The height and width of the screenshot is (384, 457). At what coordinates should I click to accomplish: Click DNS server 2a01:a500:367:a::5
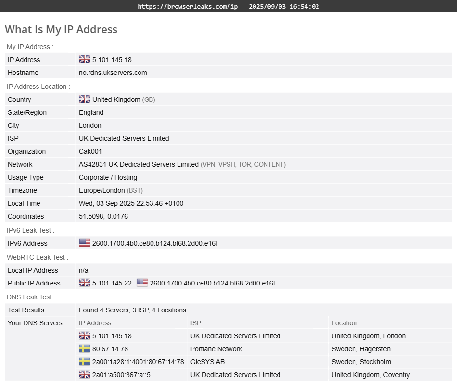pyautogui.click(x=121, y=375)
